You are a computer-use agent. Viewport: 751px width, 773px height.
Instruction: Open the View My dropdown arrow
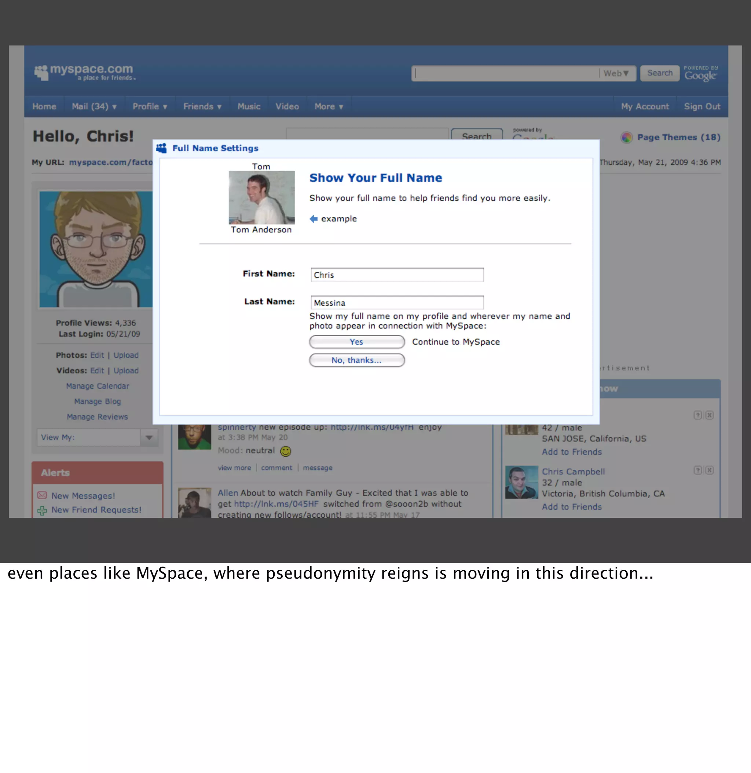(149, 437)
